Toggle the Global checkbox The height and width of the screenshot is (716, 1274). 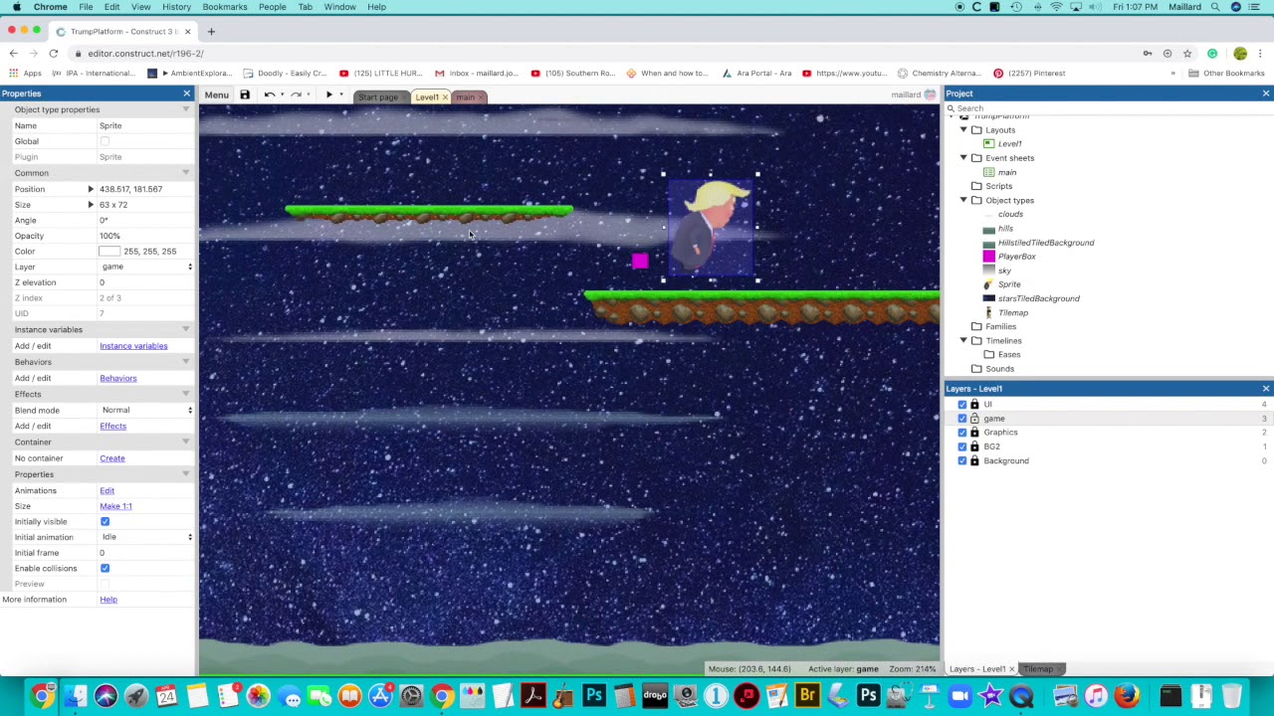[x=105, y=141]
